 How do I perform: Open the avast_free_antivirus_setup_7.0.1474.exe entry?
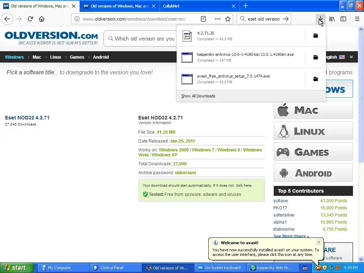coord(241,79)
